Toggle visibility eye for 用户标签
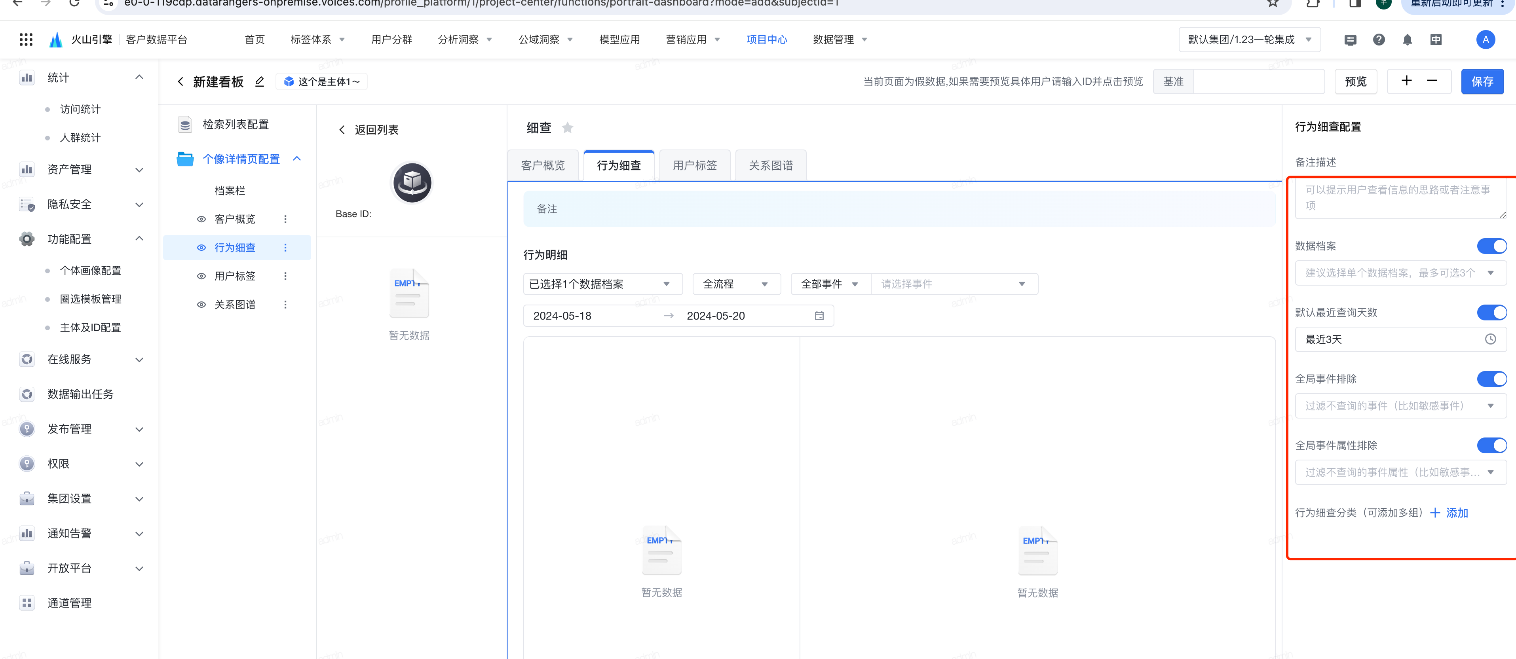This screenshot has height=659, width=1516. coord(201,276)
